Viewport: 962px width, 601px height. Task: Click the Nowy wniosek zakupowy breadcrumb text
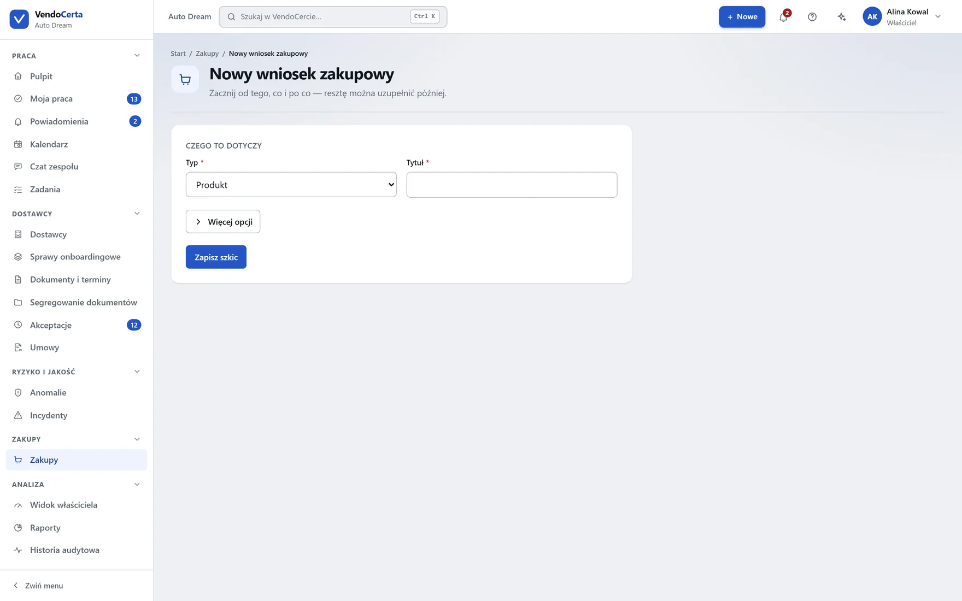pyautogui.click(x=268, y=54)
